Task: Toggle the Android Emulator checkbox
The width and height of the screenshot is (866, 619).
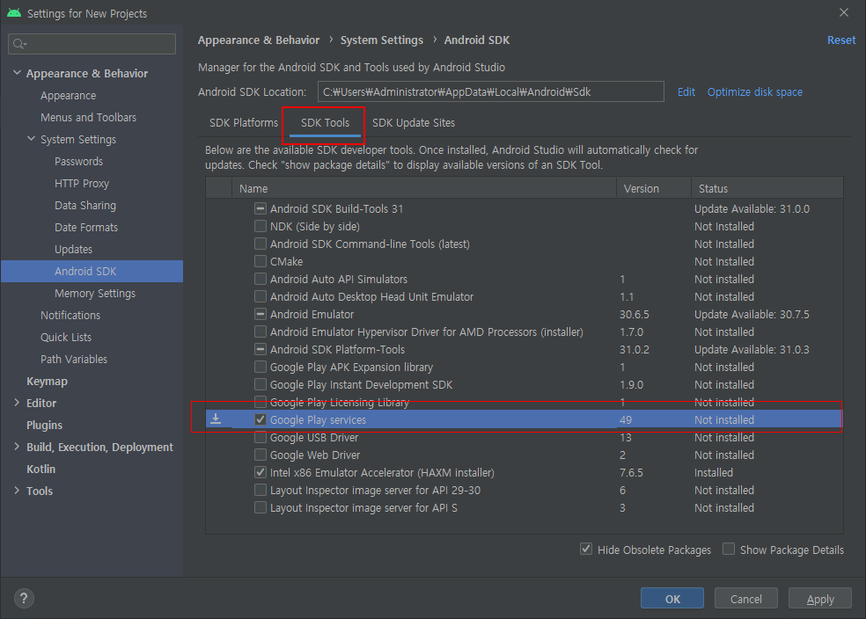Action: pos(261,314)
